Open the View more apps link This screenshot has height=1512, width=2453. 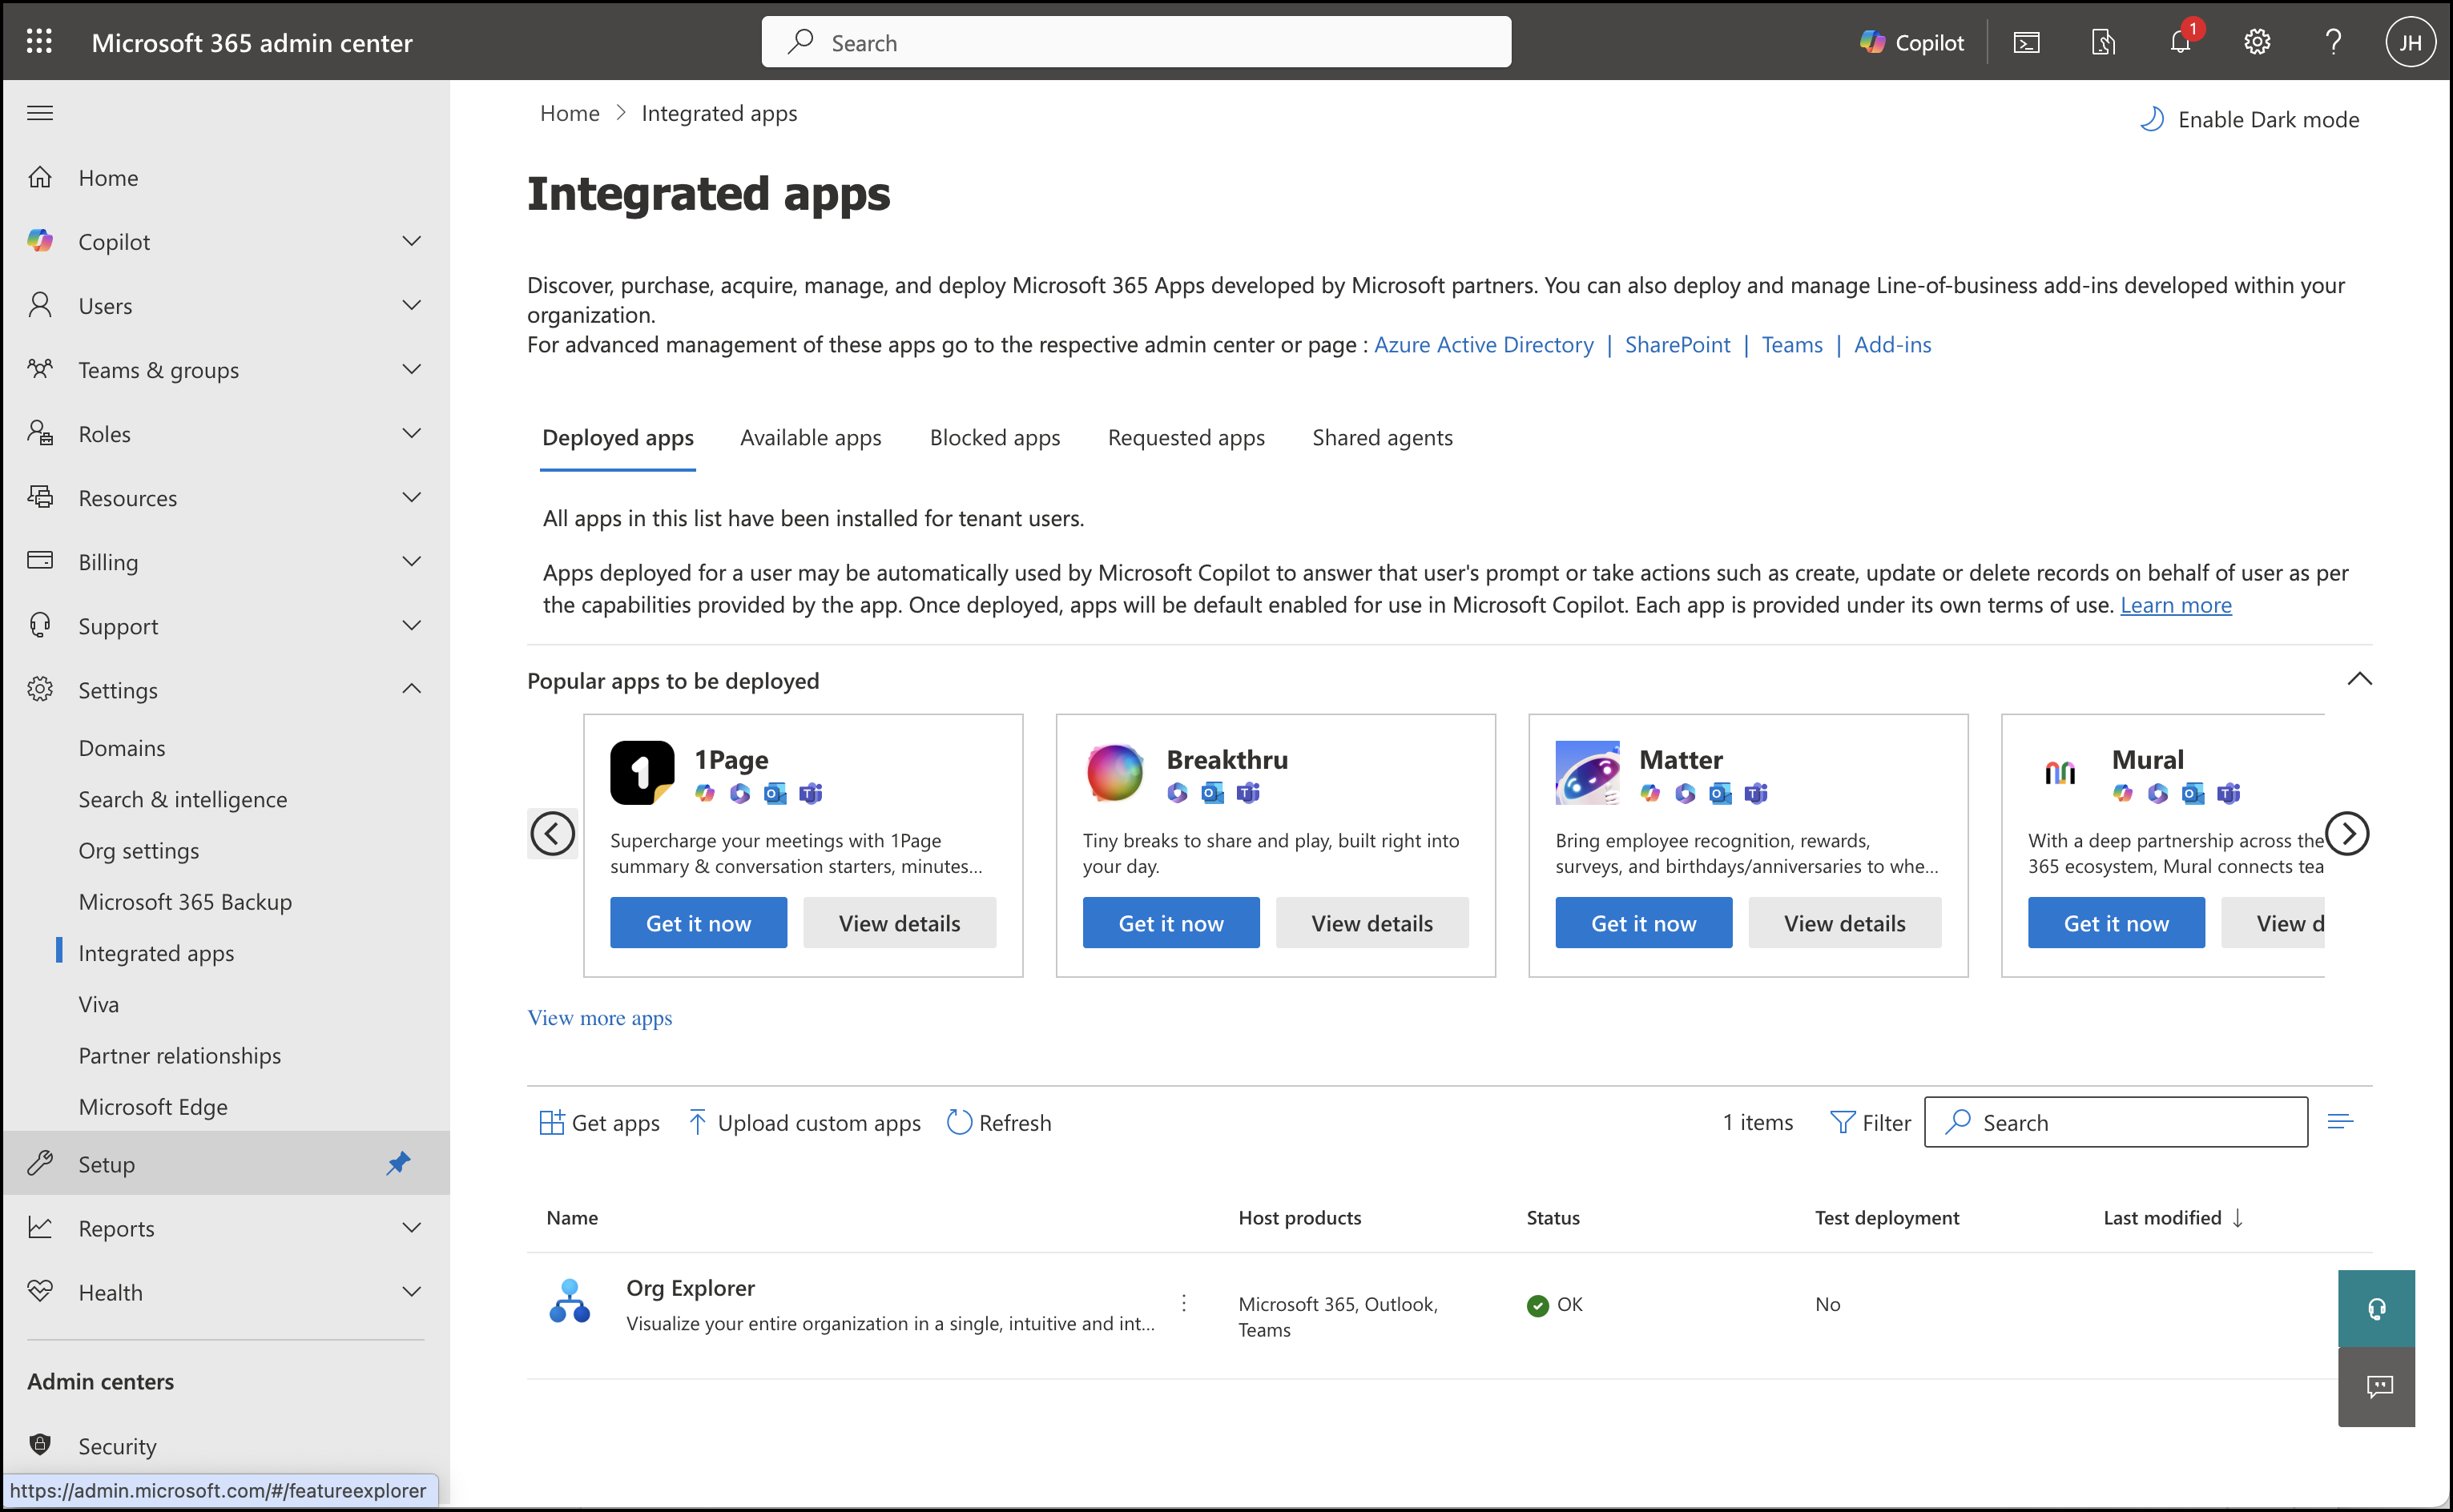tap(599, 1018)
